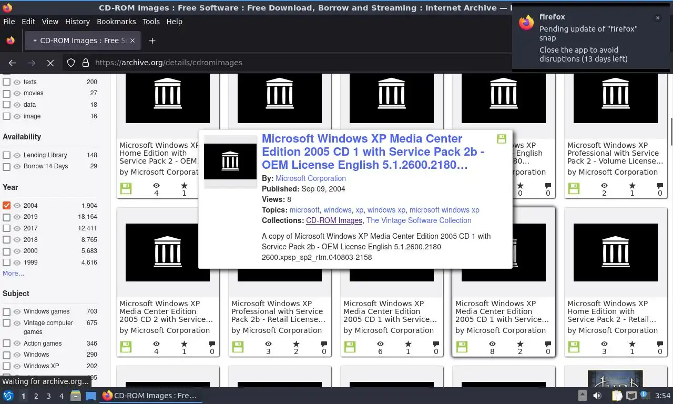Click floppy icon on XP Home Retail card
Viewport: 673px width, 404px height.
pos(574,347)
